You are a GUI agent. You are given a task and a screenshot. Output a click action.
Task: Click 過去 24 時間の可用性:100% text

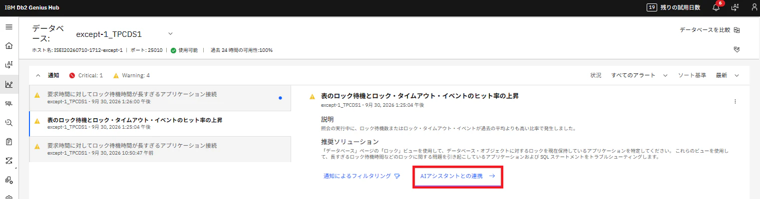pos(242,50)
